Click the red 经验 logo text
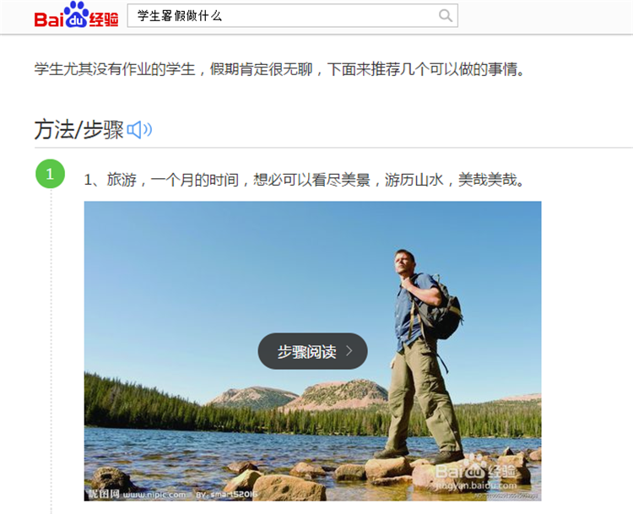633x514 pixels. pos(104,19)
